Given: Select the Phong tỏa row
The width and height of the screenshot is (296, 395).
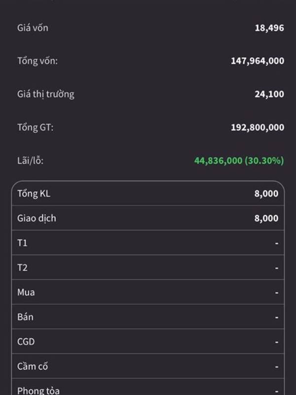Looking at the screenshot, I should (x=148, y=387).
